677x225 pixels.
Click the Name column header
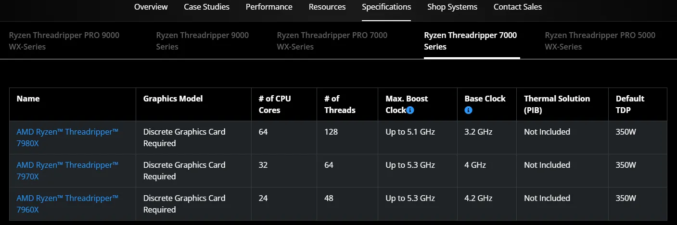tap(28, 99)
